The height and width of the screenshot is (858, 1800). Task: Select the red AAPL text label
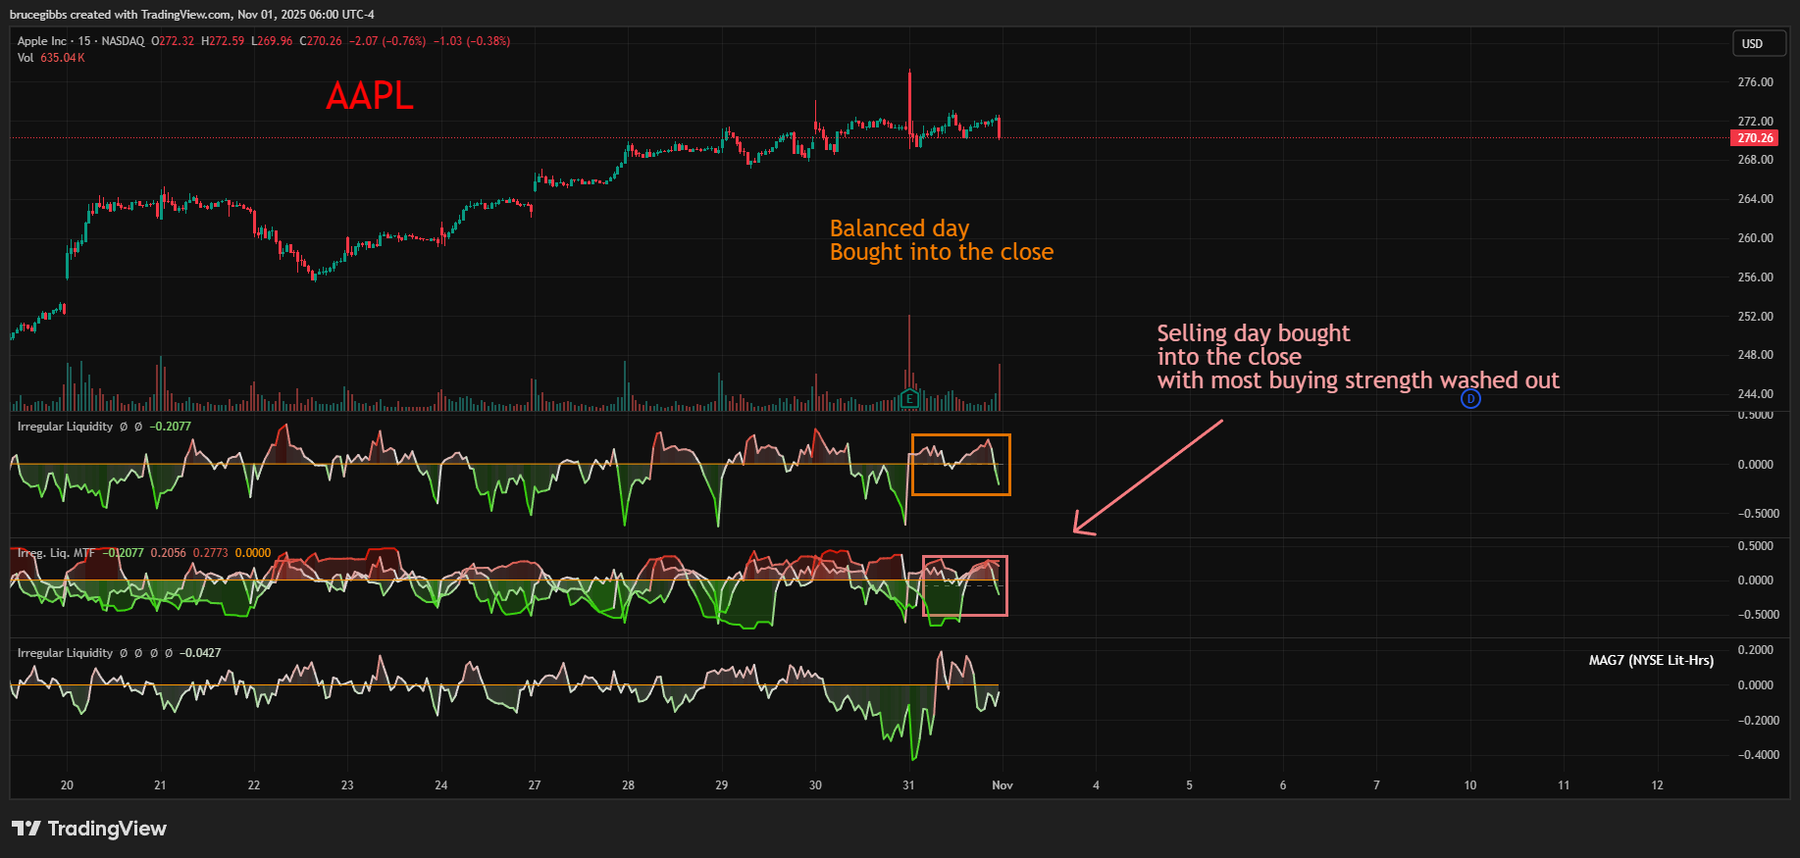point(370,96)
